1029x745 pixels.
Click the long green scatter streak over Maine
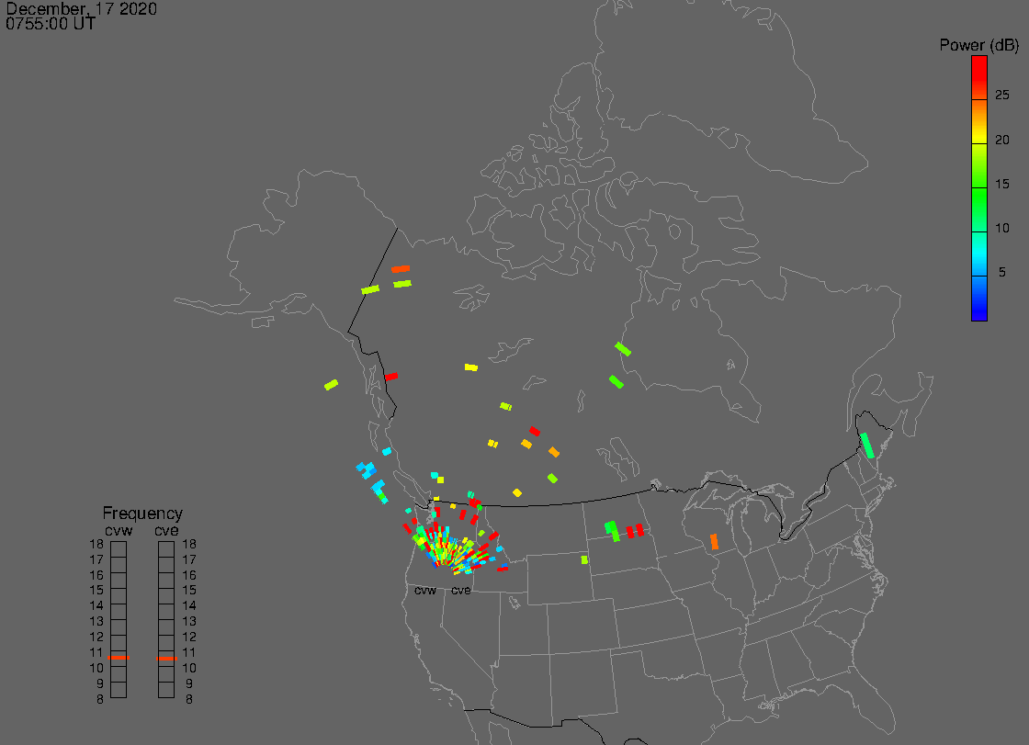[x=867, y=445]
